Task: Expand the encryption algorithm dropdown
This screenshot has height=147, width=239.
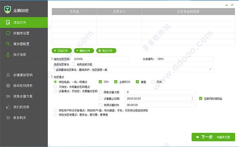Action: [x=210, y=70]
